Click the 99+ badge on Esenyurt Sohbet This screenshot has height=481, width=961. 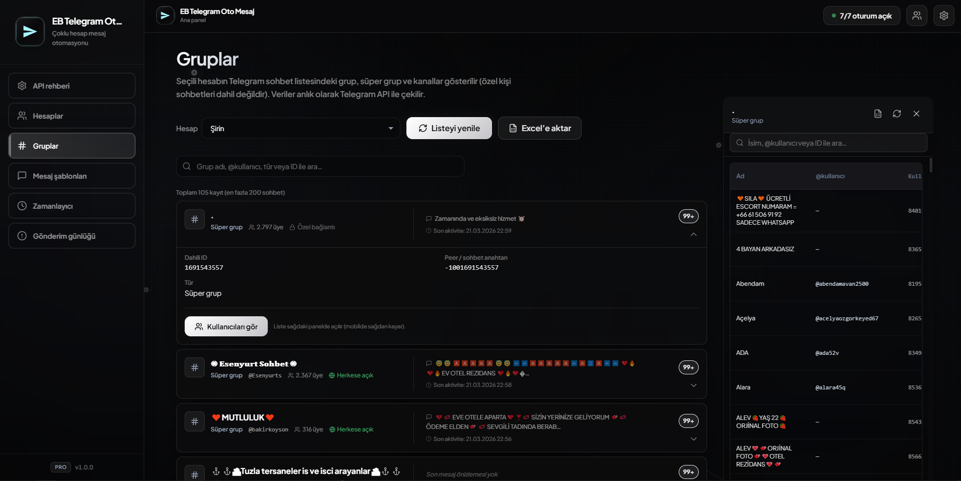pyautogui.click(x=689, y=367)
